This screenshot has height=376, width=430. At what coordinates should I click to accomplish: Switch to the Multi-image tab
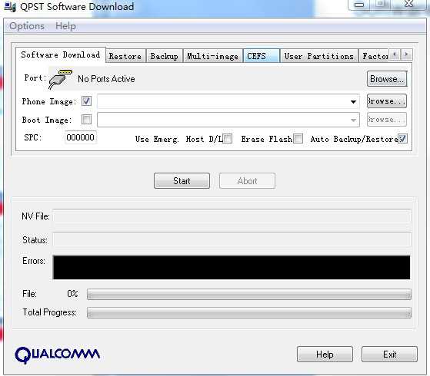pos(212,56)
